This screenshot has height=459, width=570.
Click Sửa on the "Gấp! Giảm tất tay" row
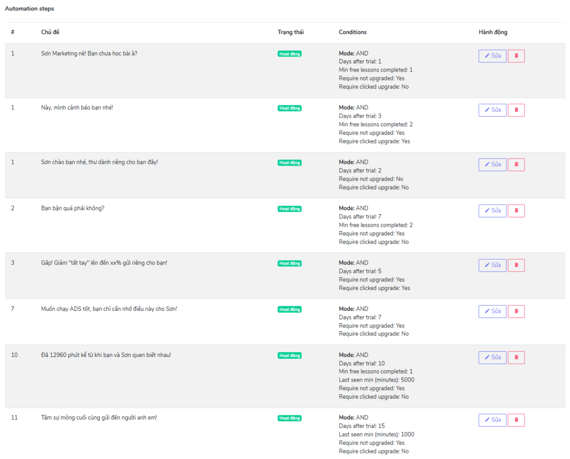pos(493,265)
